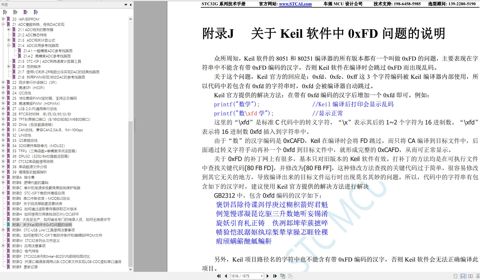The image size is (480, 280).
Task: Open bookmark 21.4.2 高精度ADC参考线路图
Action: tap(47, 56)
